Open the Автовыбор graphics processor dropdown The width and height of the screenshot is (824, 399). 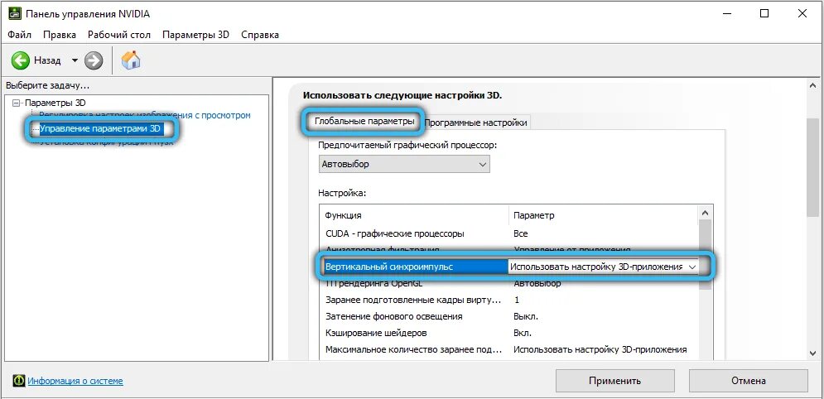click(404, 164)
